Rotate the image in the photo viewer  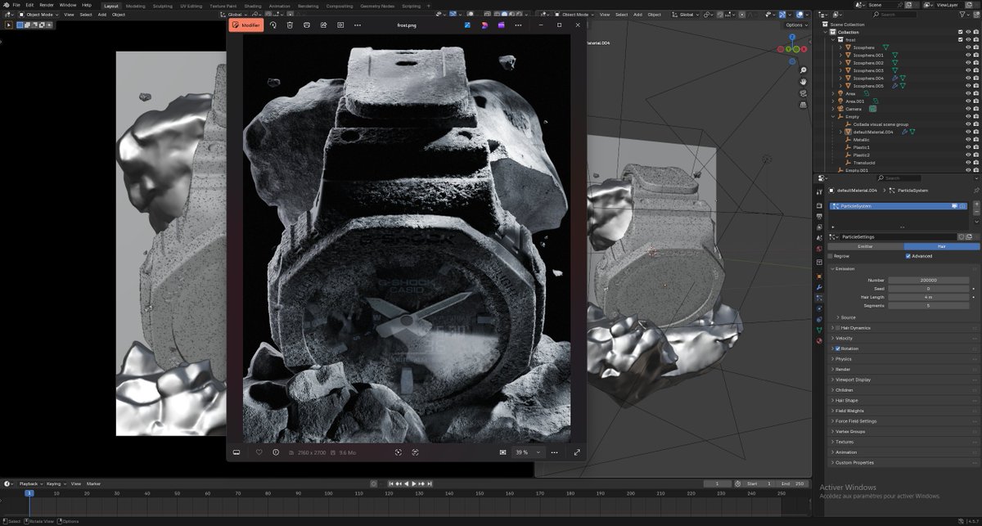(273, 25)
